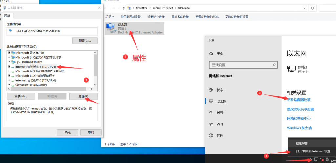Image resolution: width=336 pixels, height=163 pixels.
Task: Click 取消 in 以太网 属性 dialog
Action: point(91,132)
